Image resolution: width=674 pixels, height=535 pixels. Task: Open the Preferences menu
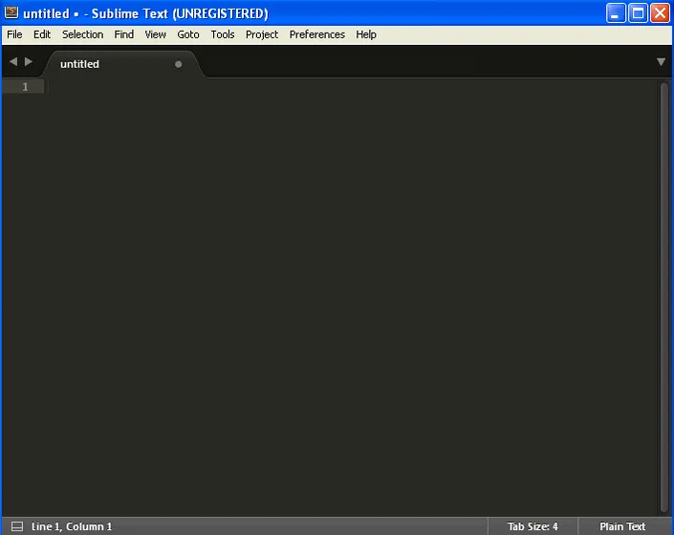[x=316, y=34]
